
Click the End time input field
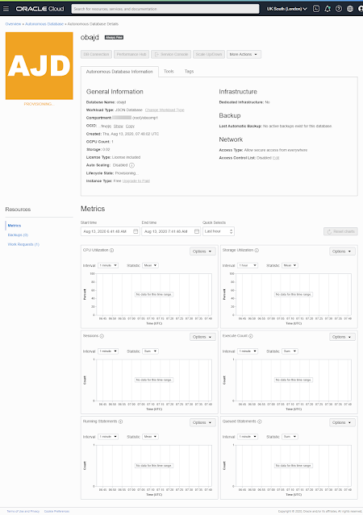click(x=171, y=231)
